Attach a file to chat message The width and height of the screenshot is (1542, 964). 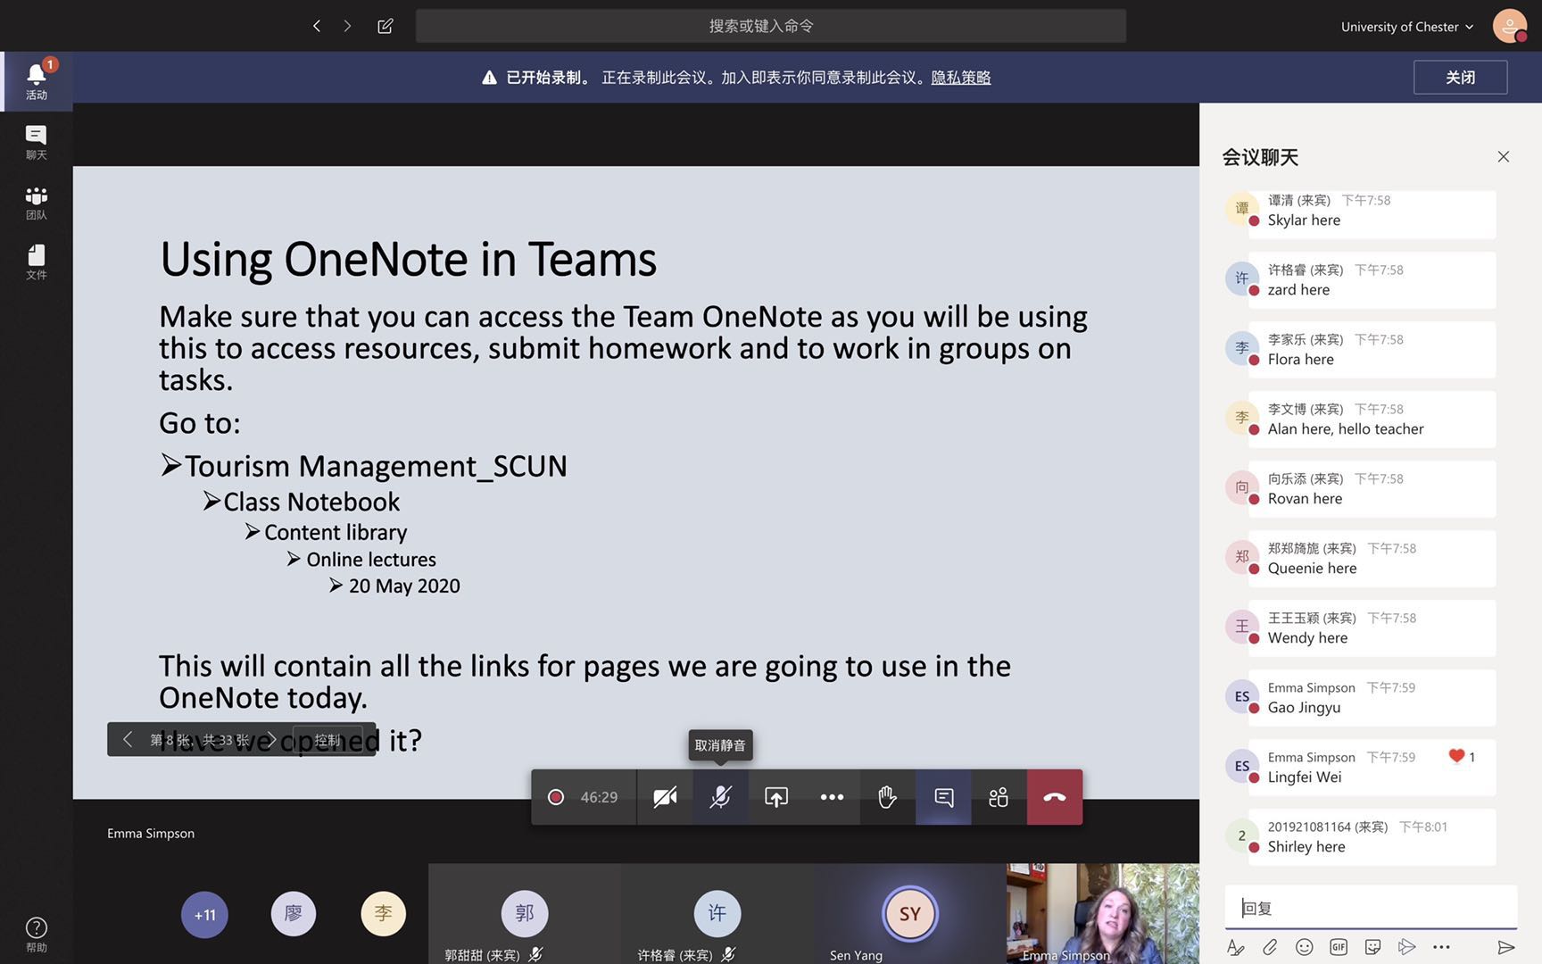[1270, 947]
